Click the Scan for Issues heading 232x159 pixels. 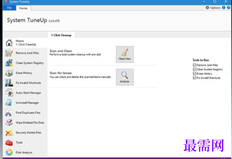[61, 73]
